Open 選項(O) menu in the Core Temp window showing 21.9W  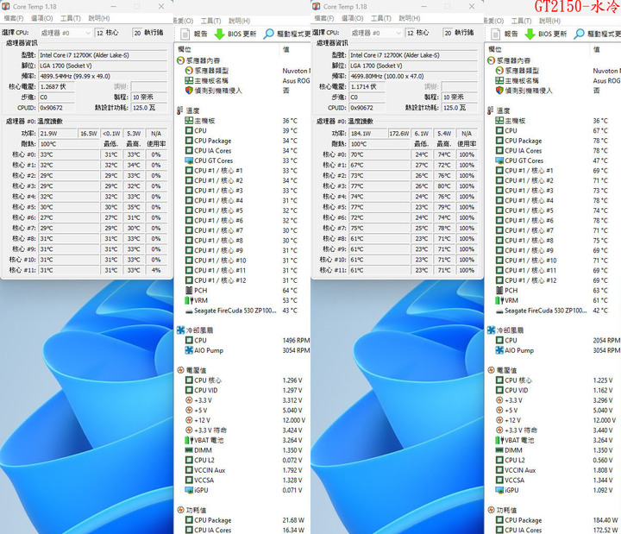click(42, 18)
